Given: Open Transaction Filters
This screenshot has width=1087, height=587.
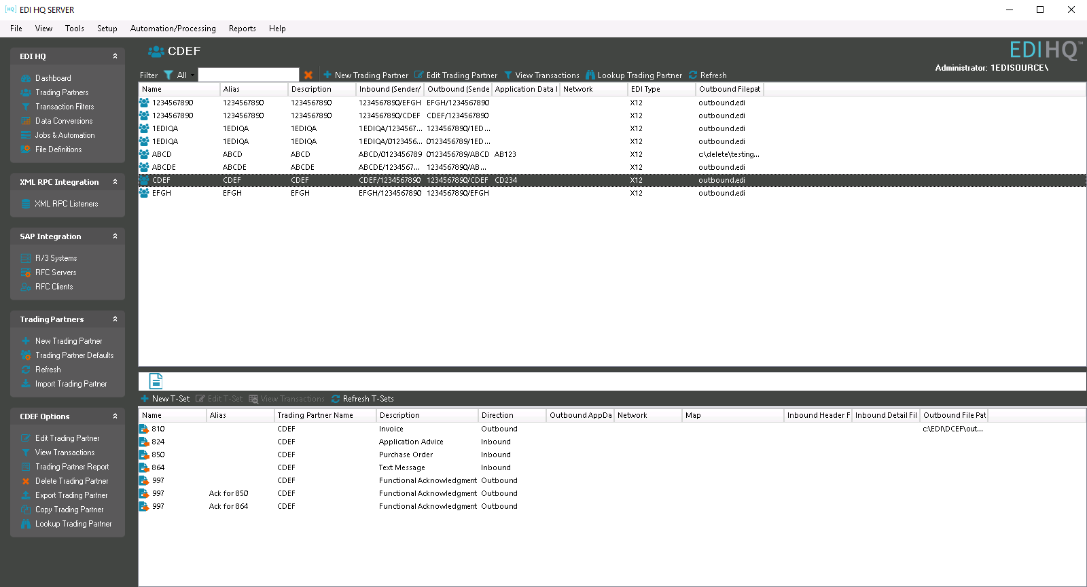Looking at the screenshot, I should (x=65, y=107).
